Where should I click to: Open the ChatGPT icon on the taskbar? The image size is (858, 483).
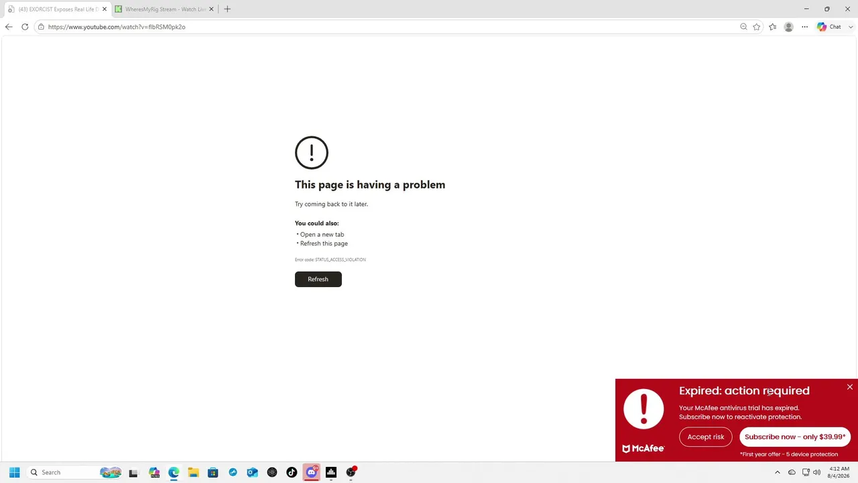click(272, 472)
